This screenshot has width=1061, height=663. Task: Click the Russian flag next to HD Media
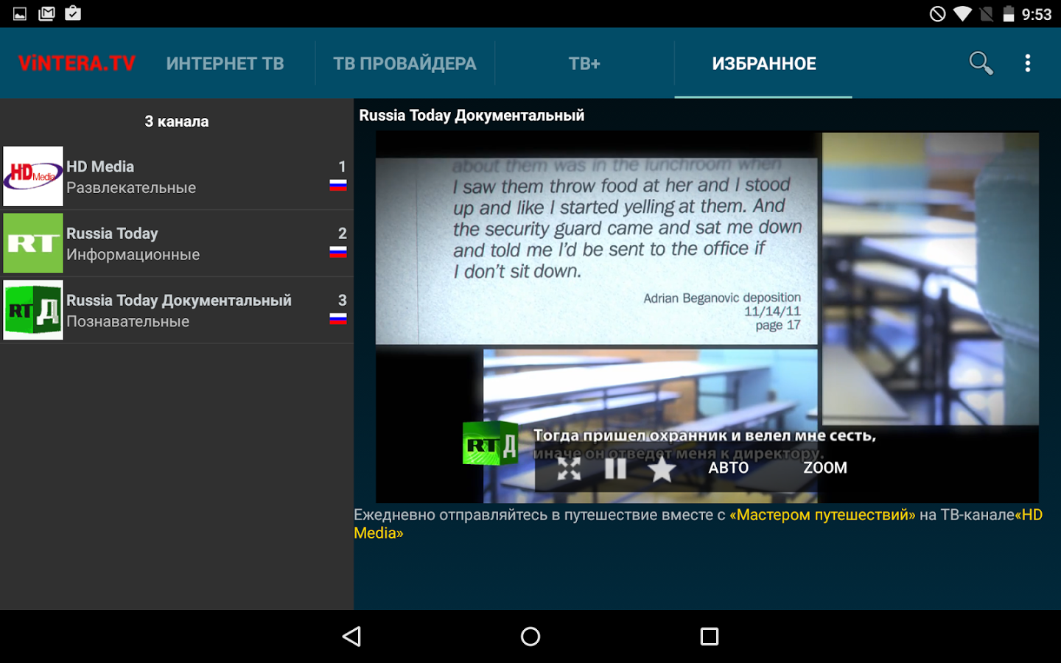click(338, 185)
